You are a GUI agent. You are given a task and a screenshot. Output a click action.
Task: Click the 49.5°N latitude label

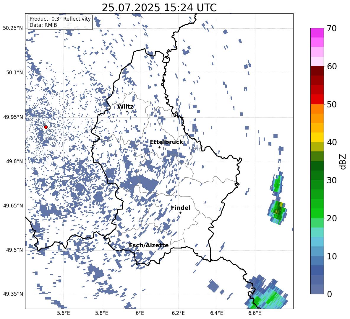click(x=14, y=250)
